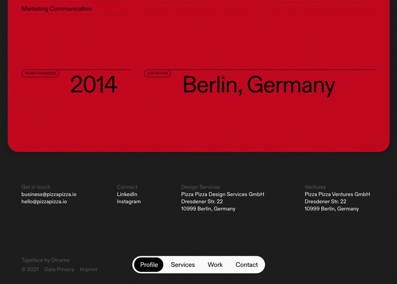397x284 pixels.
Task: Go to the Contact navigation tab
Action: [x=246, y=265]
